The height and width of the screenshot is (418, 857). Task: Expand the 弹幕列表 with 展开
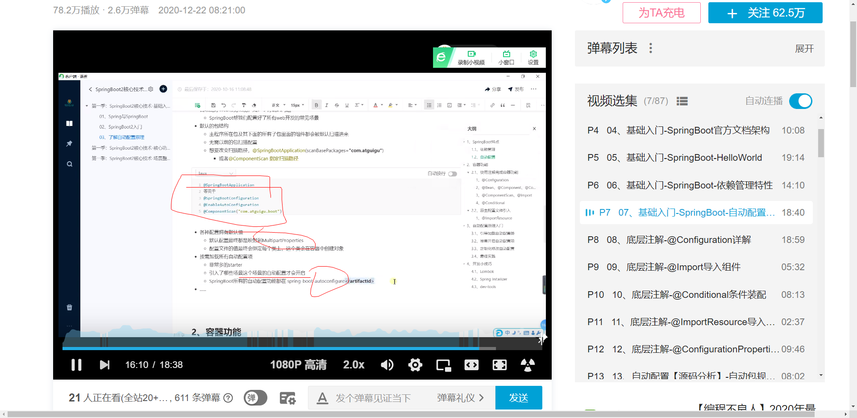tap(804, 49)
